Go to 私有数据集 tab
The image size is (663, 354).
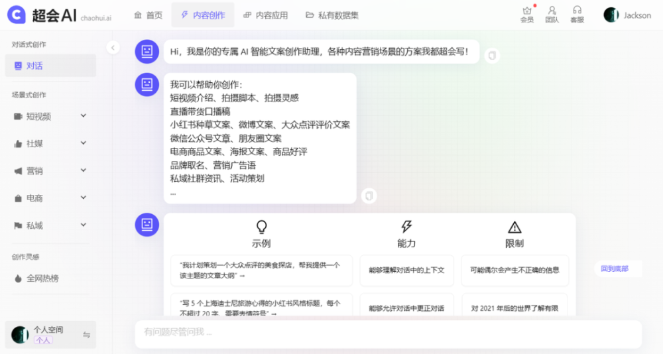pos(332,15)
